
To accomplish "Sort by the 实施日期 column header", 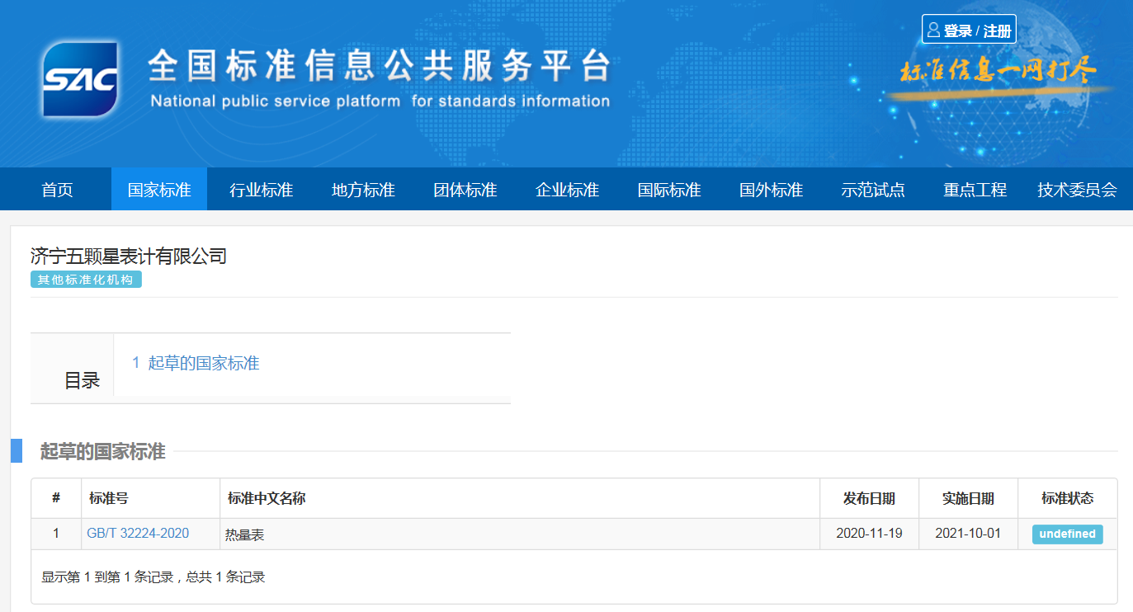I will [968, 498].
